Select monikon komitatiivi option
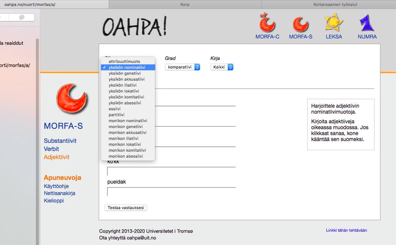This screenshot has height=245, width=396. pyautogui.click(x=128, y=151)
